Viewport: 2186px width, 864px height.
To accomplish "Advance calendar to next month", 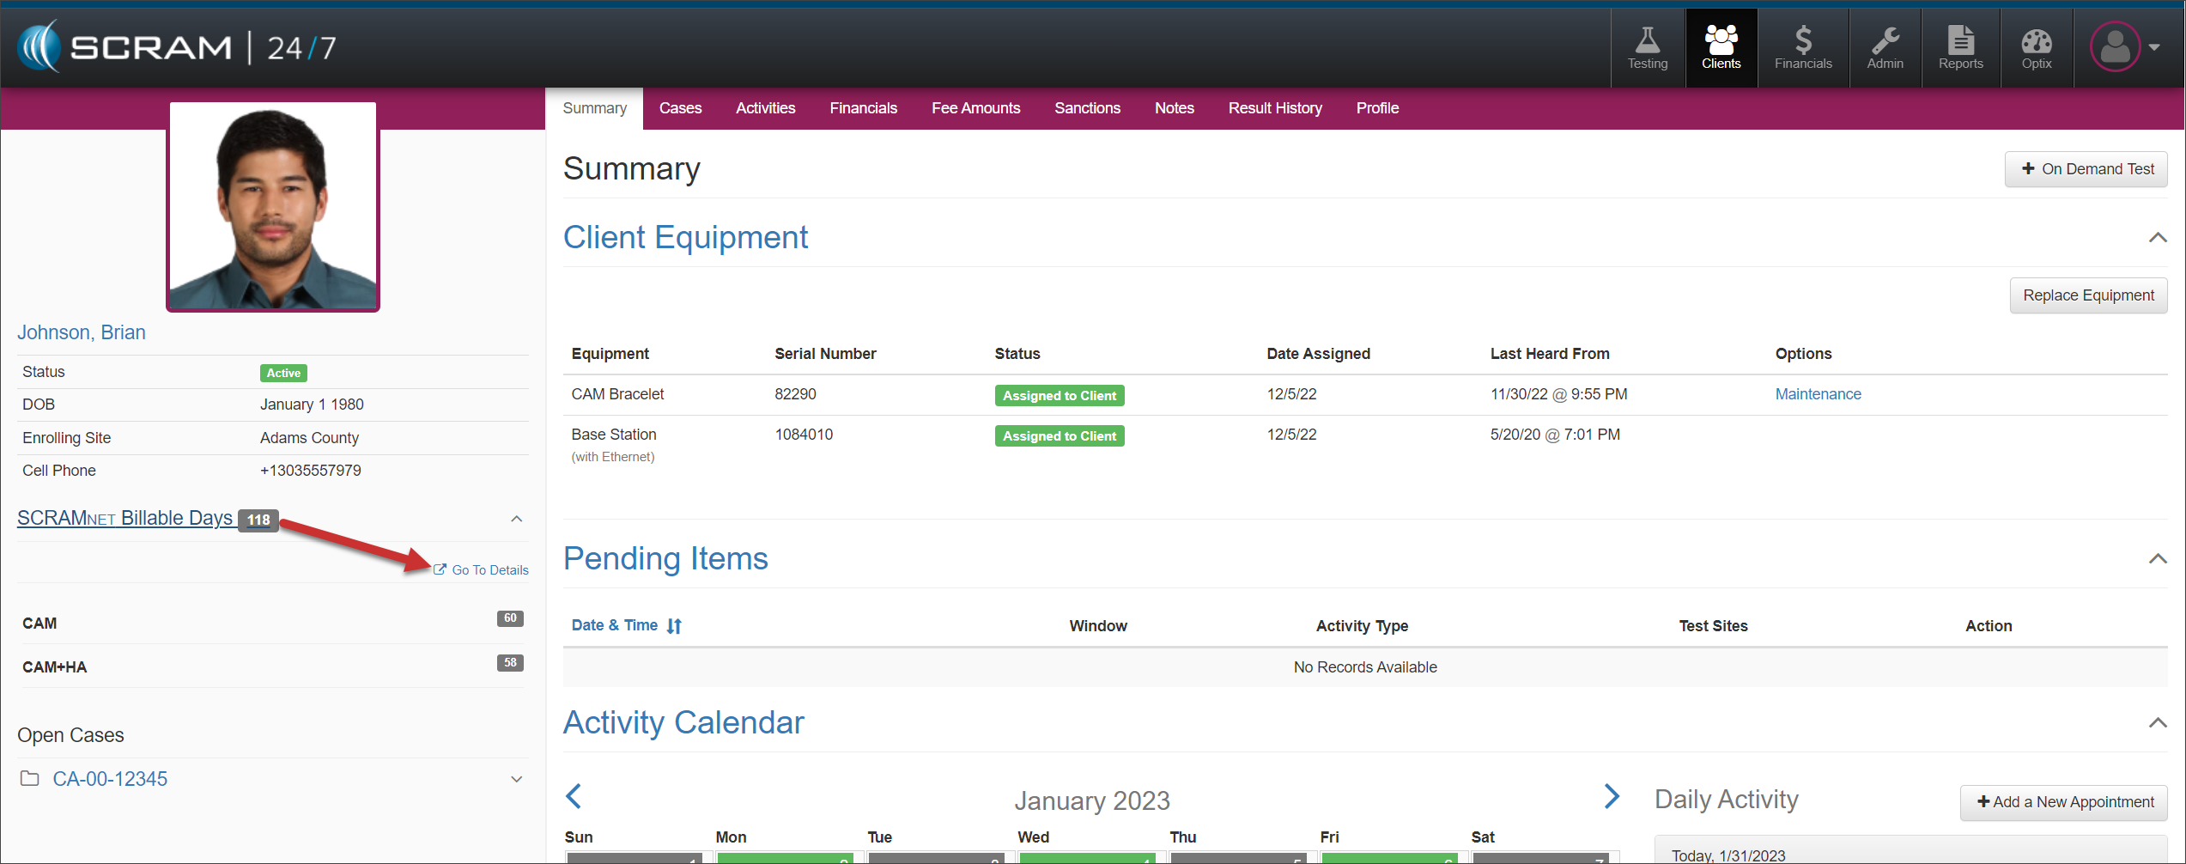I will 1612,796.
